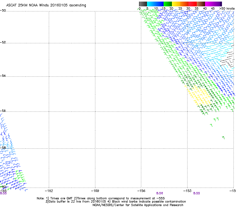Click the purple '8:55' time label below -165
This screenshot has height=207, width=236.
pyautogui.click(x=3, y=193)
